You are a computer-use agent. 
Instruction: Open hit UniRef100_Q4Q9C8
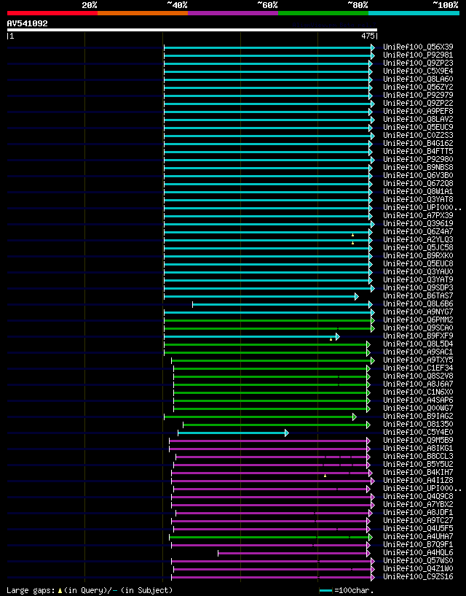point(418,496)
